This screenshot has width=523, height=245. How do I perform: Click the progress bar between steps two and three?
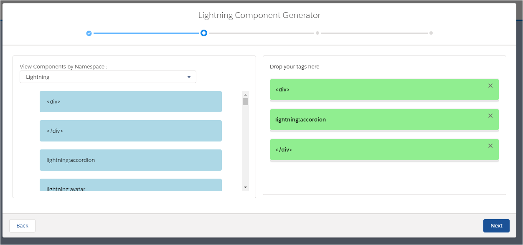pos(261,33)
